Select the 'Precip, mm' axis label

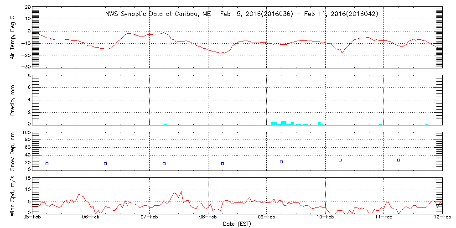pyautogui.click(x=12, y=100)
